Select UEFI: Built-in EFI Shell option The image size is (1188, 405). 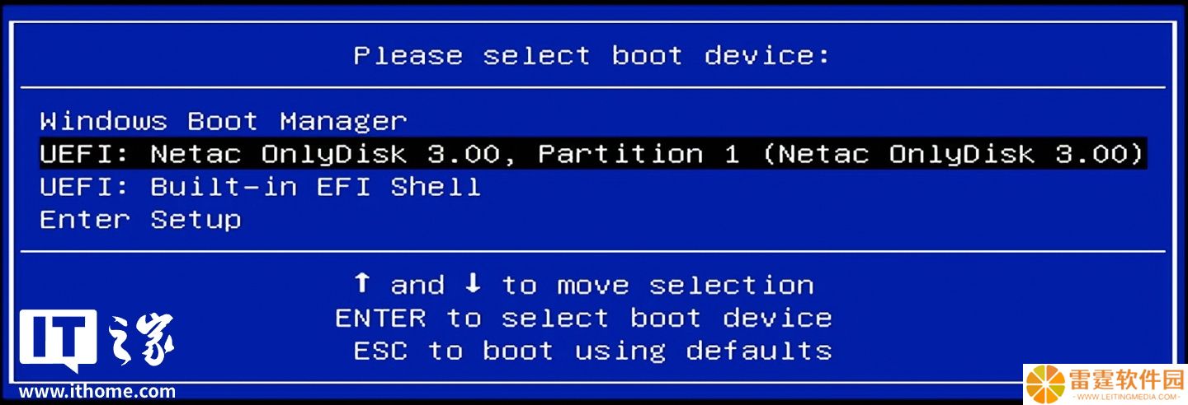[x=260, y=187]
